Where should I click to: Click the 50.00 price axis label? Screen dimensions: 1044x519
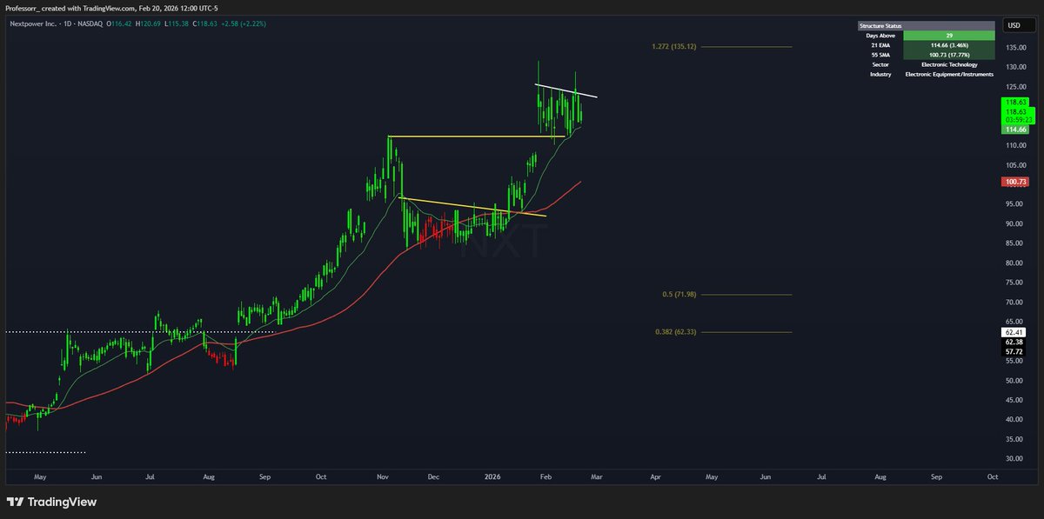point(1015,381)
